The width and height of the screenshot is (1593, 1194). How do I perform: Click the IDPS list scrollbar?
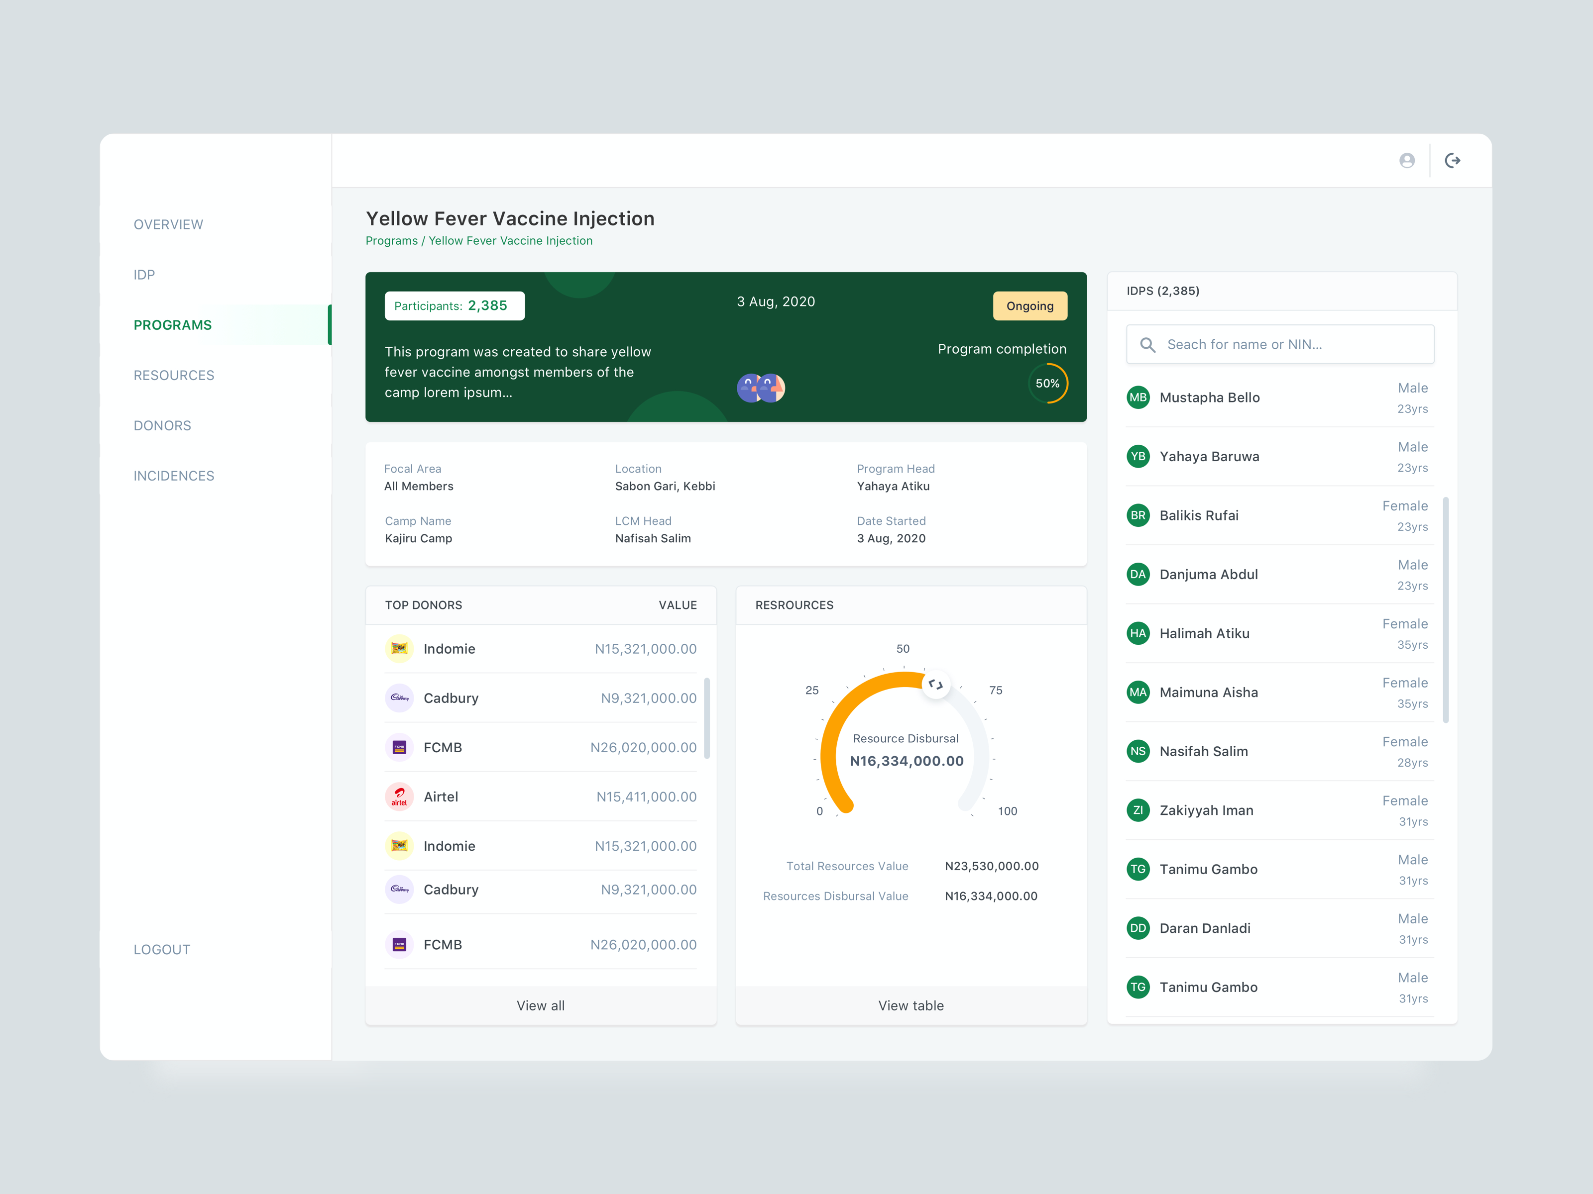click(1445, 609)
